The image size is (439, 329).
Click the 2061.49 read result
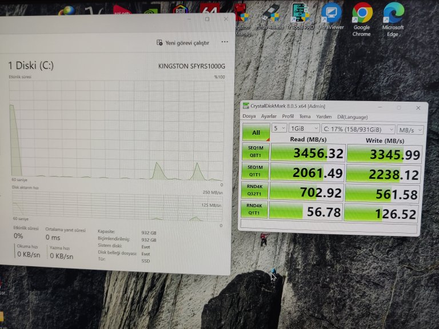(307, 172)
